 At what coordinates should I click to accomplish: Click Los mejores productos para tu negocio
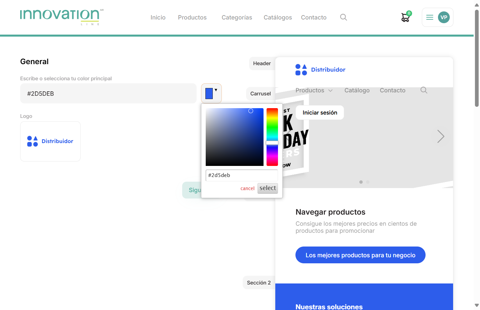[360, 255]
